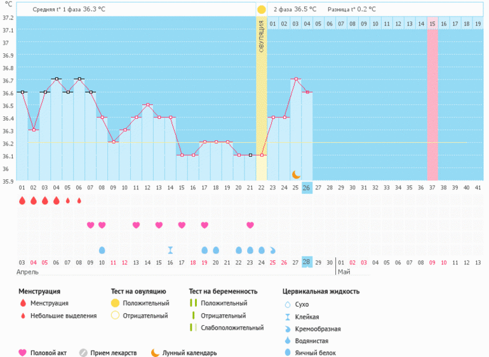
Task: Click the sticky cervical fluid icon on April 16
Action: coord(170,250)
